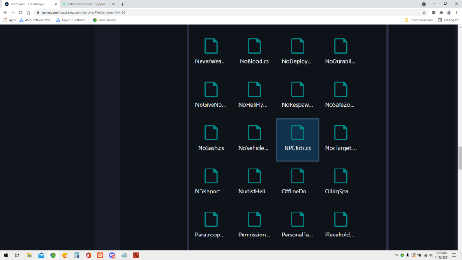Choose the OfflineDo file icon
Image resolution: width=462 pixels, height=260 pixels.
[298, 176]
